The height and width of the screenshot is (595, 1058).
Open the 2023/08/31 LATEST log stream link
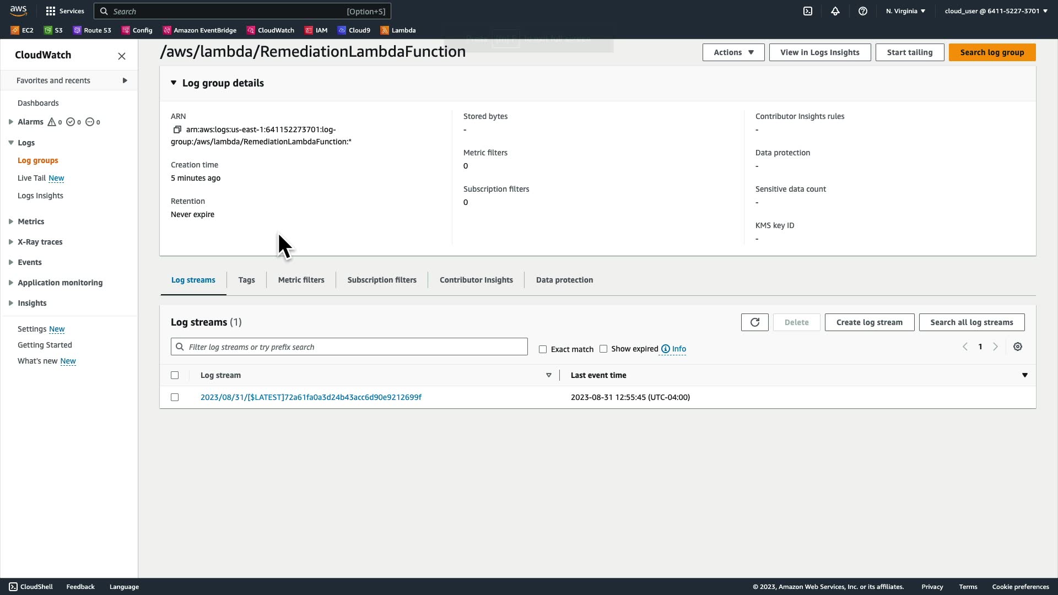point(311,397)
